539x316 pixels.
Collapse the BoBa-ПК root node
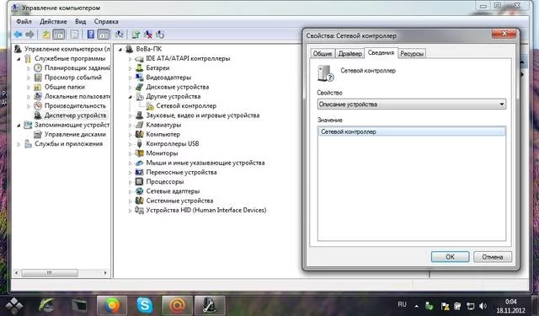[x=120, y=50]
